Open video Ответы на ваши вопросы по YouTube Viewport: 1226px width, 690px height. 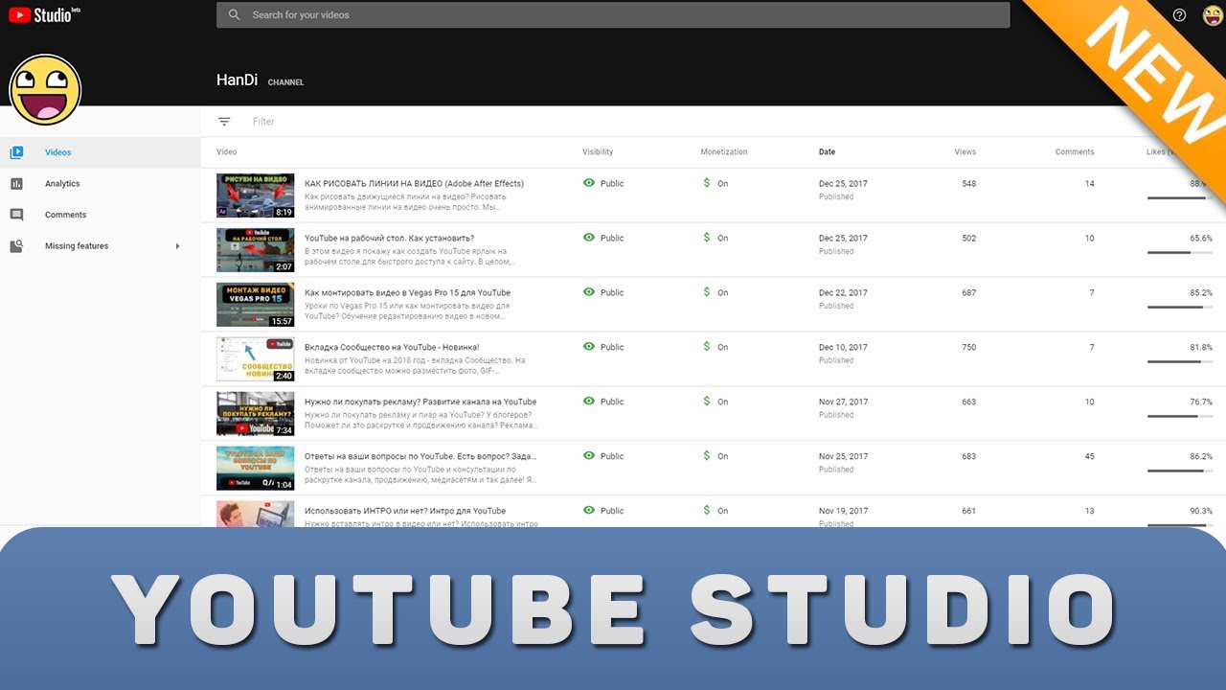coord(420,456)
